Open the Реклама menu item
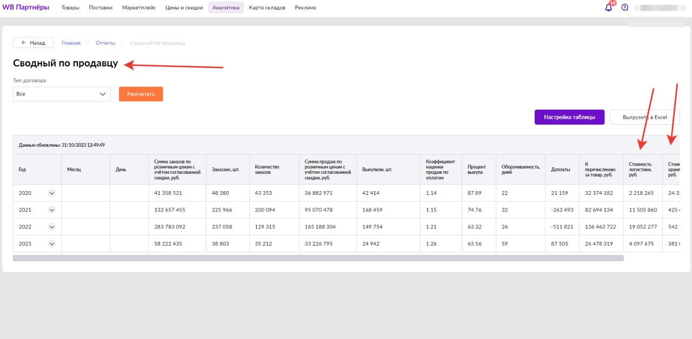 (305, 8)
